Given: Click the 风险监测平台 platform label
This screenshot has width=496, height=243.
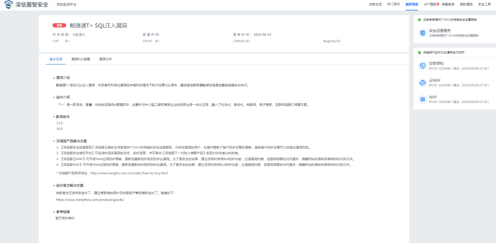Looking at the screenshot, I should [66, 5].
